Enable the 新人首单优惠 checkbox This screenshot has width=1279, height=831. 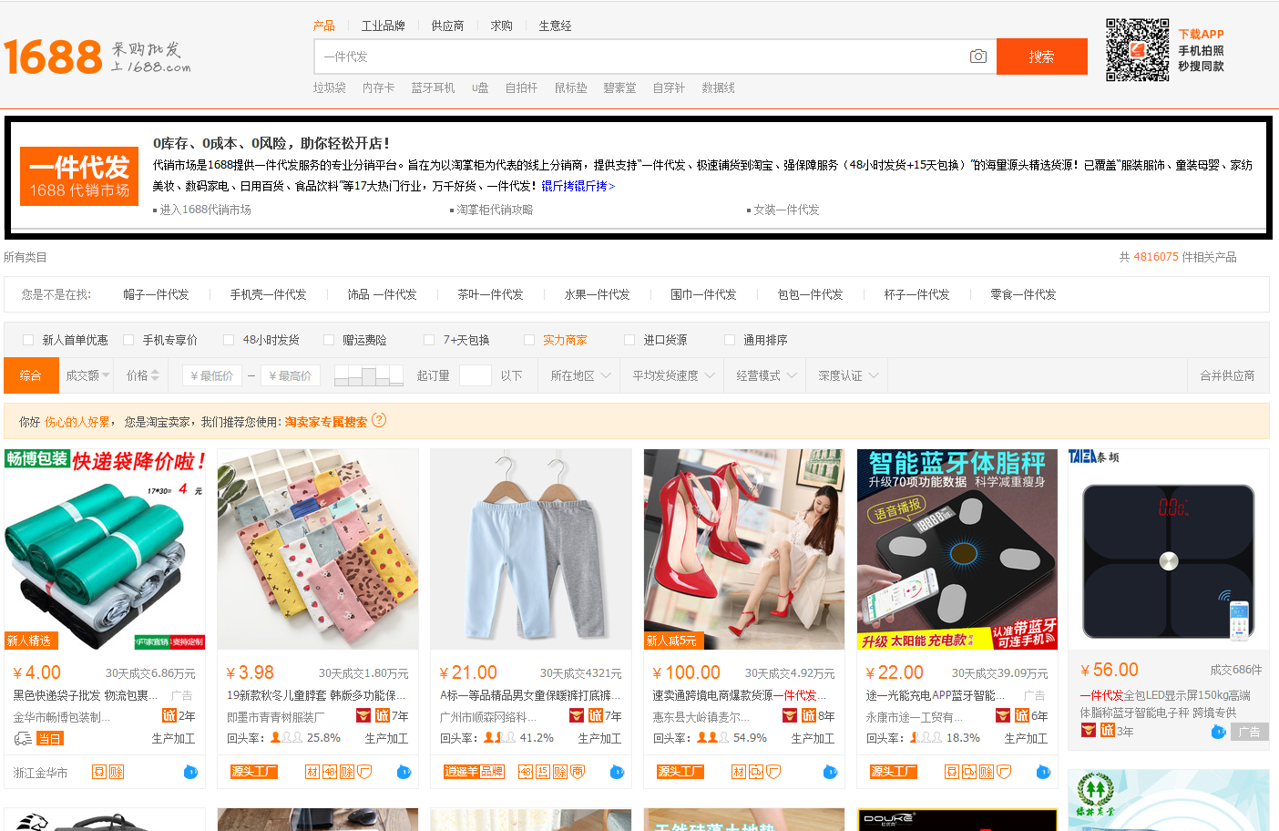28,340
